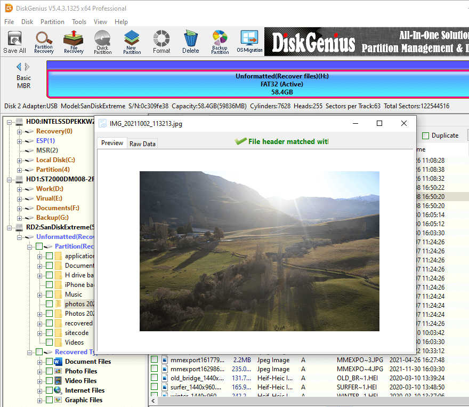Switch to the Raw Data tab
Viewport: 469px width, 407px height.
(x=142, y=143)
